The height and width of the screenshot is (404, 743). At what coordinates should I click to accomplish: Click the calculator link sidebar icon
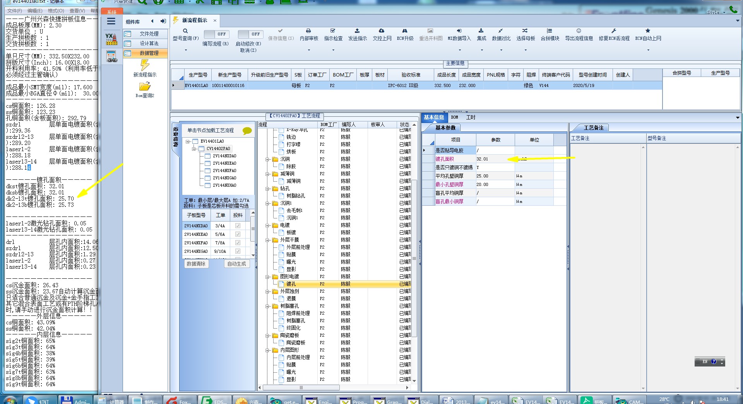112,56
